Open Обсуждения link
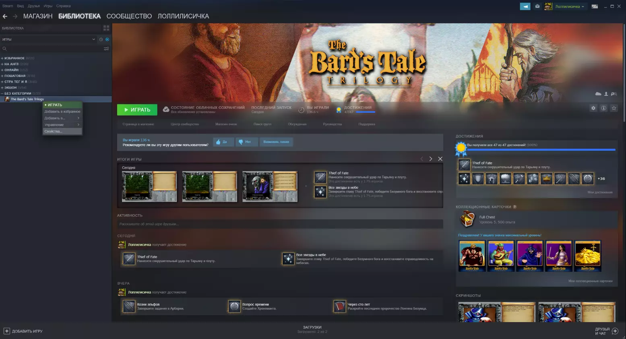 (297, 124)
